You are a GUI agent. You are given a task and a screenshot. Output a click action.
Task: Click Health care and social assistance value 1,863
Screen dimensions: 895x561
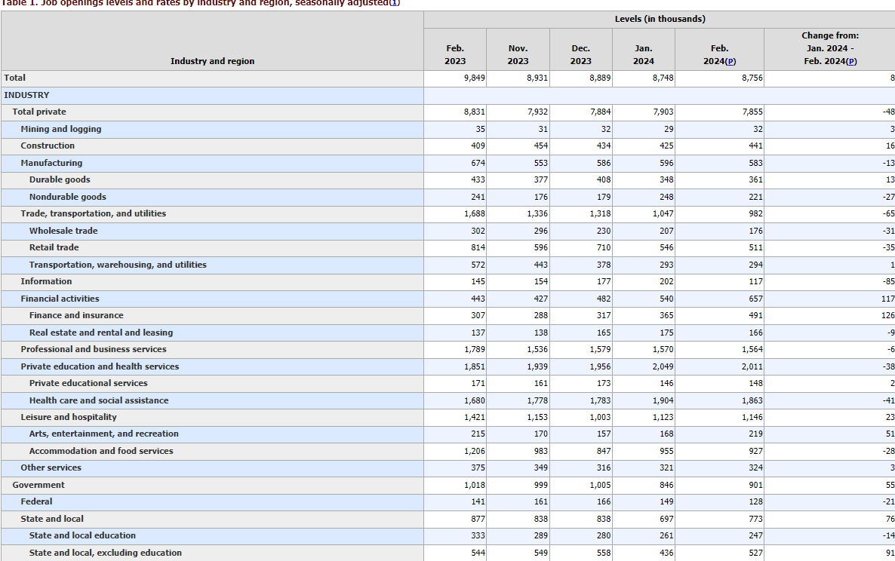752,401
